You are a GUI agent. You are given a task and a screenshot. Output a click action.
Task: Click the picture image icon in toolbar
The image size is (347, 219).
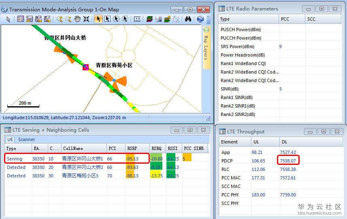click(158, 19)
